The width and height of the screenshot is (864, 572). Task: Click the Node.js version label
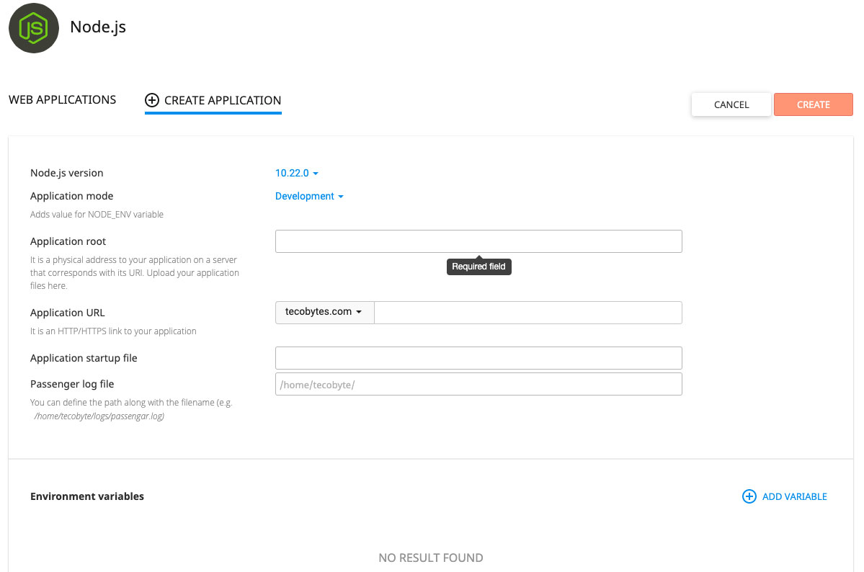coord(67,173)
